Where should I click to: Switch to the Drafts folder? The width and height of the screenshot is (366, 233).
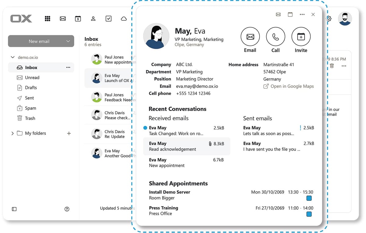(30, 88)
